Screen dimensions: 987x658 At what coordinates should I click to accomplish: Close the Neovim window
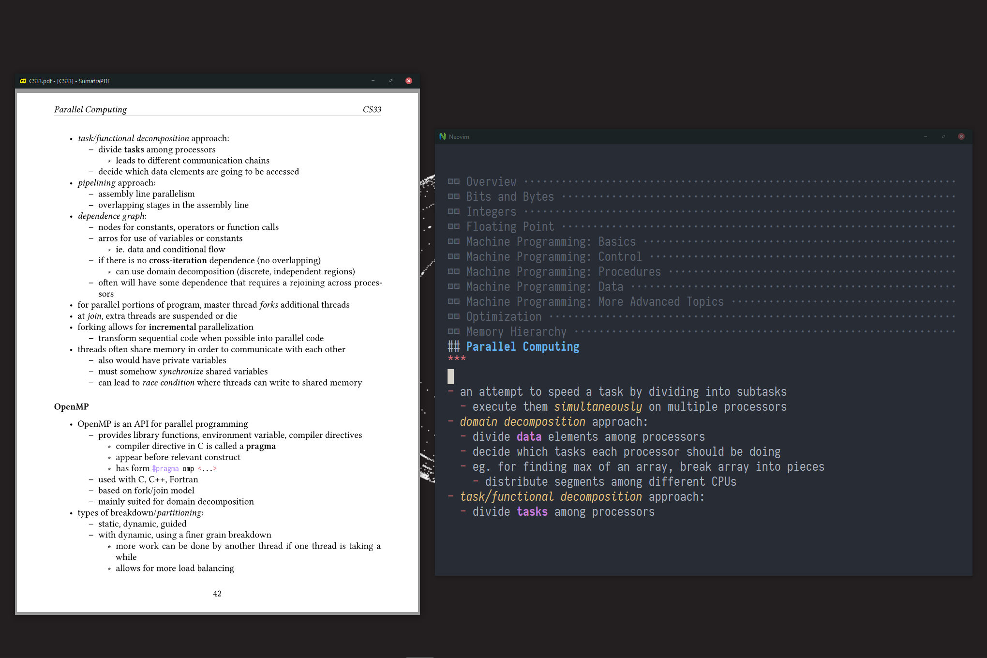[x=961, y=136]
